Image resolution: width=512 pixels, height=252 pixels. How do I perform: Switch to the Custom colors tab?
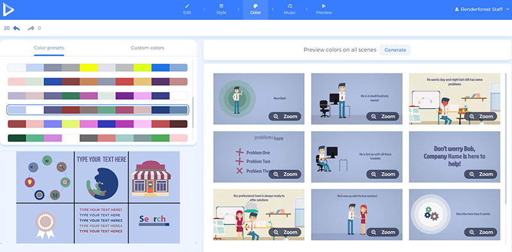point(148,48)
